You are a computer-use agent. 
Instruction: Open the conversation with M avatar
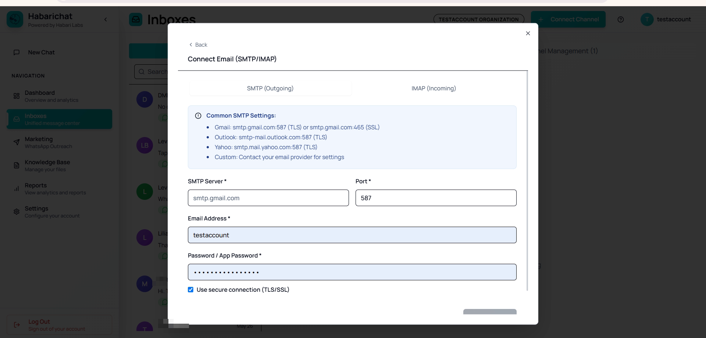[145, 284]
